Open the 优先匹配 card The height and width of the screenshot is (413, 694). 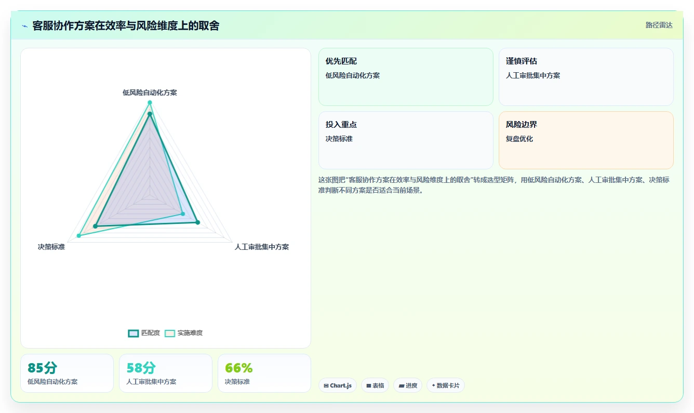pos(406,77)
